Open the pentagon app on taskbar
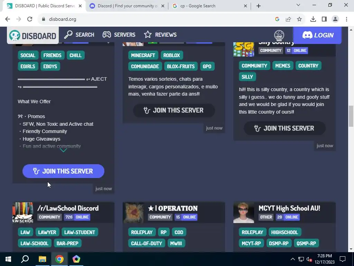The width and height of the screenshot is (354, 266). [x=76, y=259]
